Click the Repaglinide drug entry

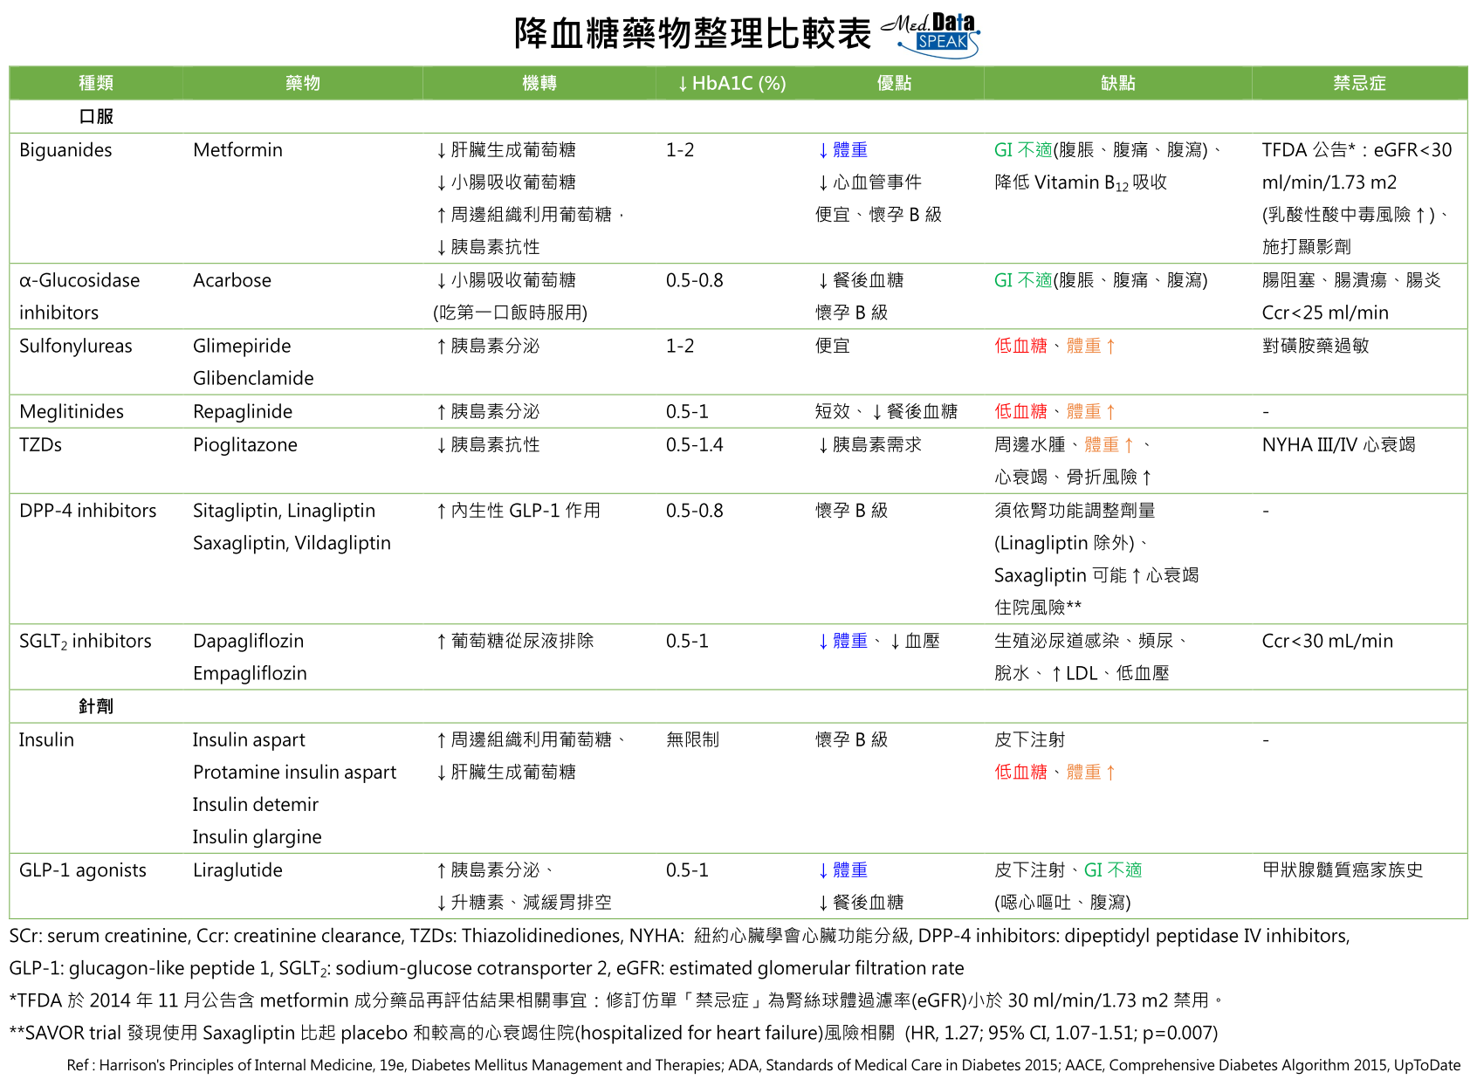pos(243,412)
